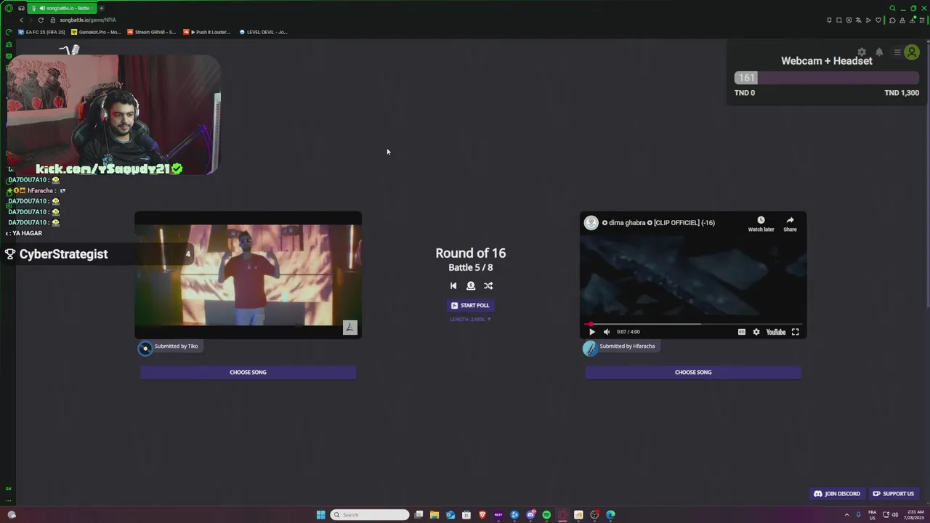This screenshot has width=930, height=523.
Task: Click the tie/draw icon between battle controls
Action: (x=471, y=285)
